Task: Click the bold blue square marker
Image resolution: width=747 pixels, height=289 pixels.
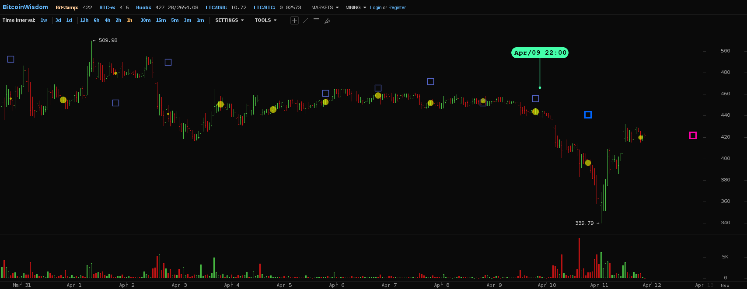Action: click(x=588, y=115)
